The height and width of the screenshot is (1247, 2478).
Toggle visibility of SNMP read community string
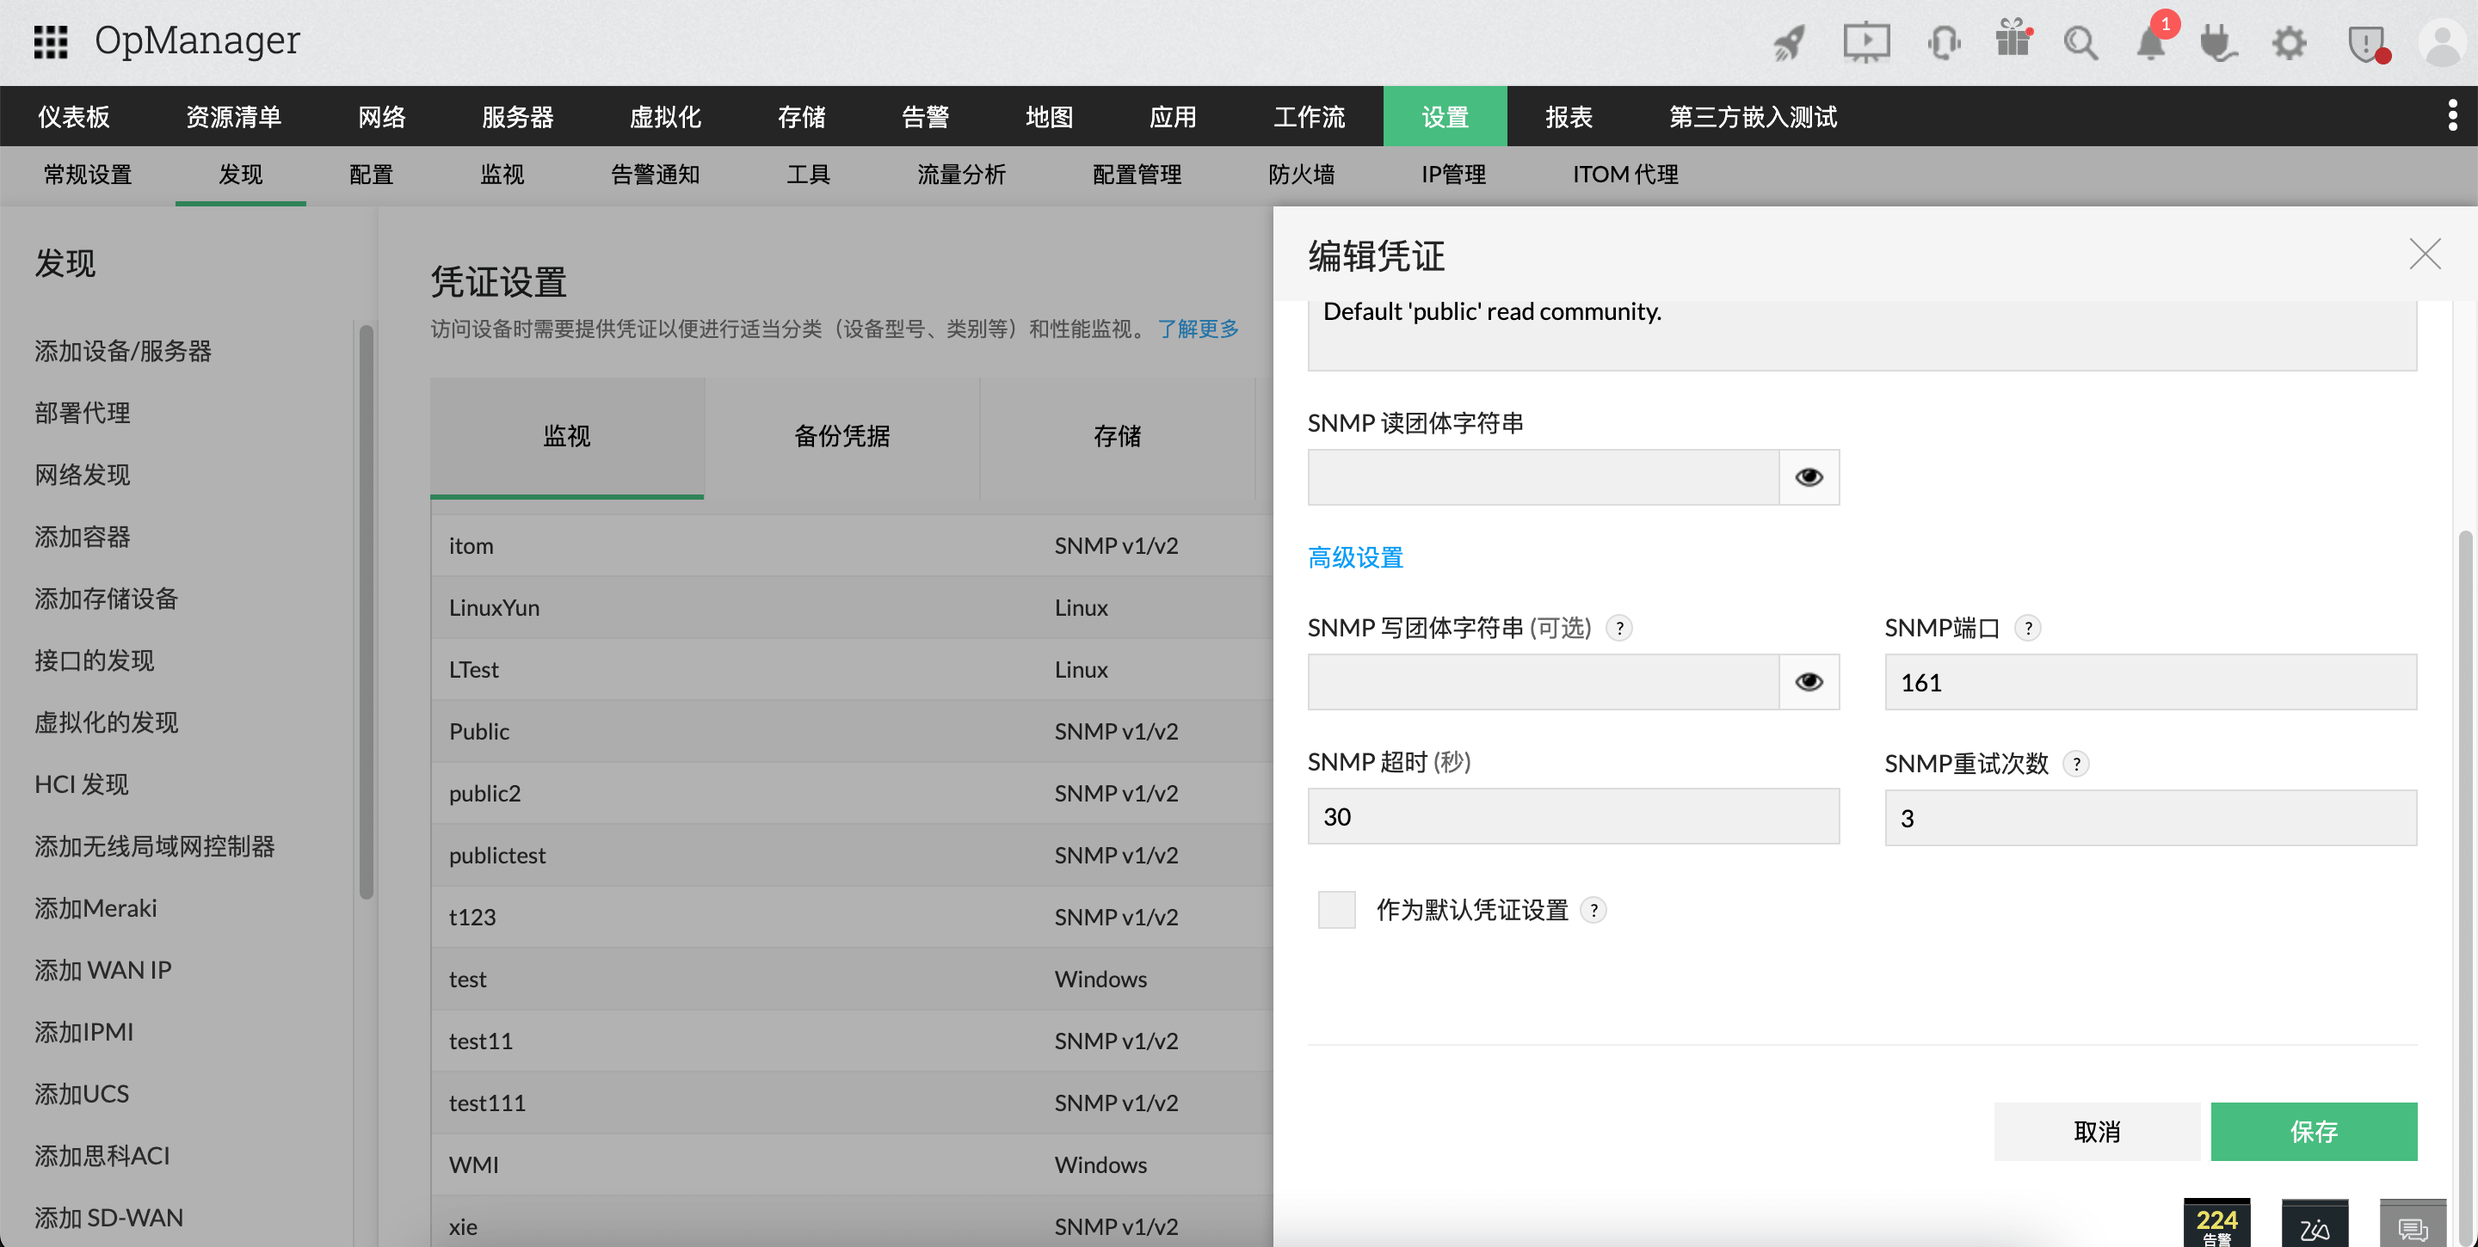[1809, 476]
